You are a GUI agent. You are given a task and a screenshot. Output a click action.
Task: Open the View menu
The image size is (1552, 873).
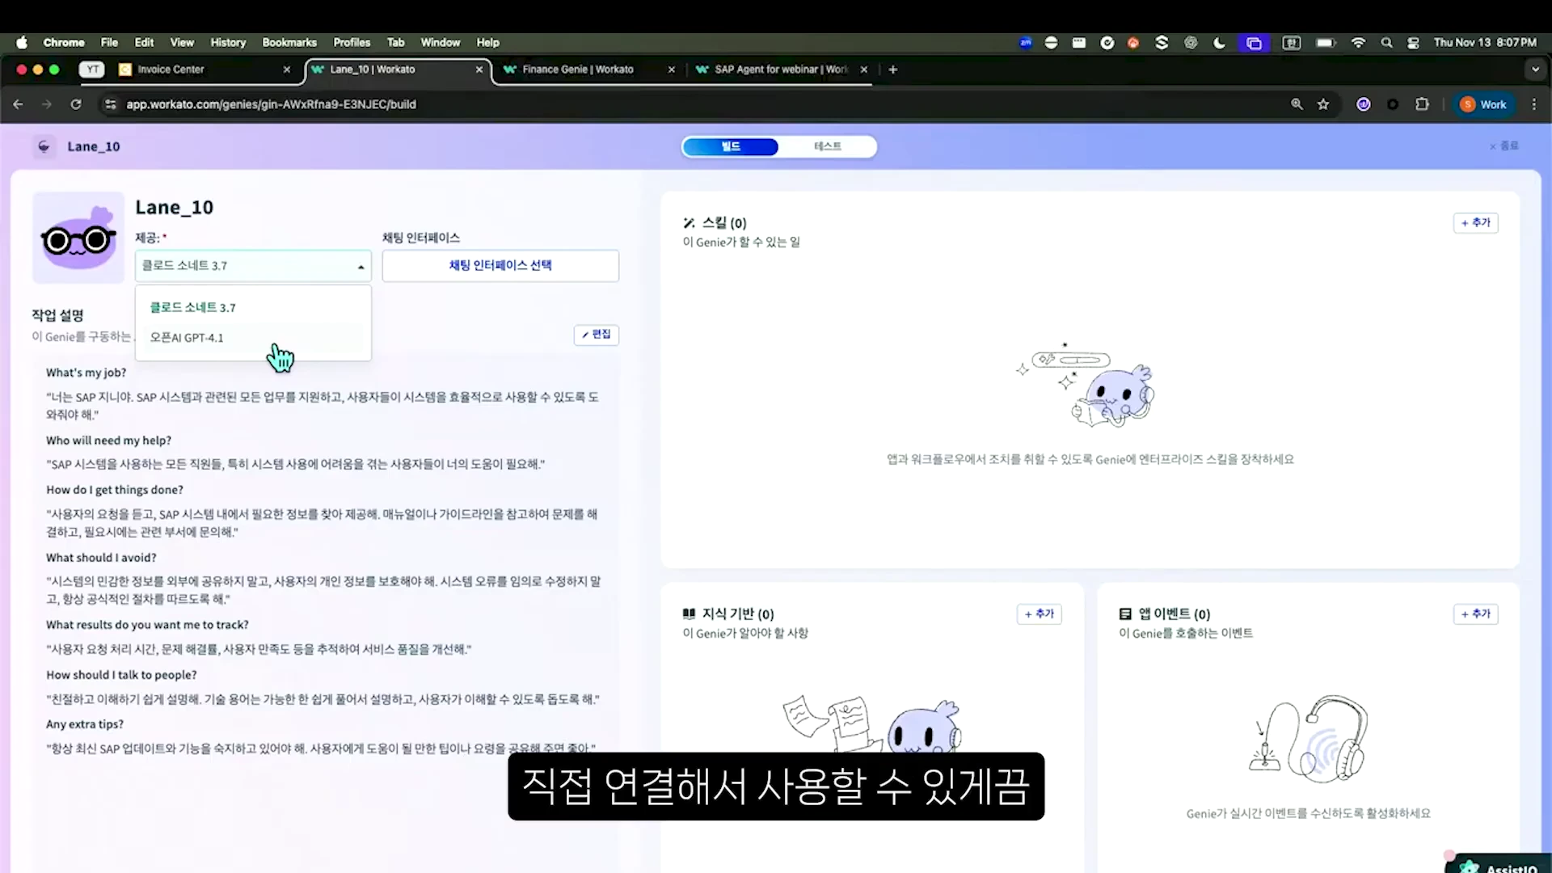(182, 42)
